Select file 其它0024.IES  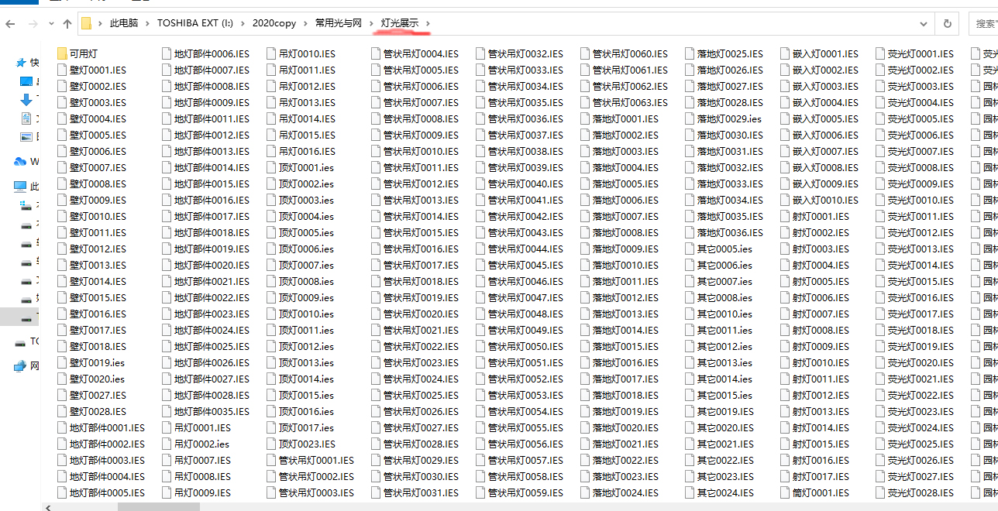point(720,492)
